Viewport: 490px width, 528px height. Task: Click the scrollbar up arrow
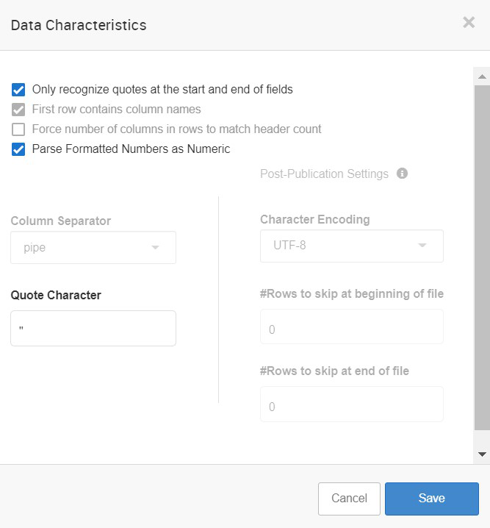click(x=482, y=76)
